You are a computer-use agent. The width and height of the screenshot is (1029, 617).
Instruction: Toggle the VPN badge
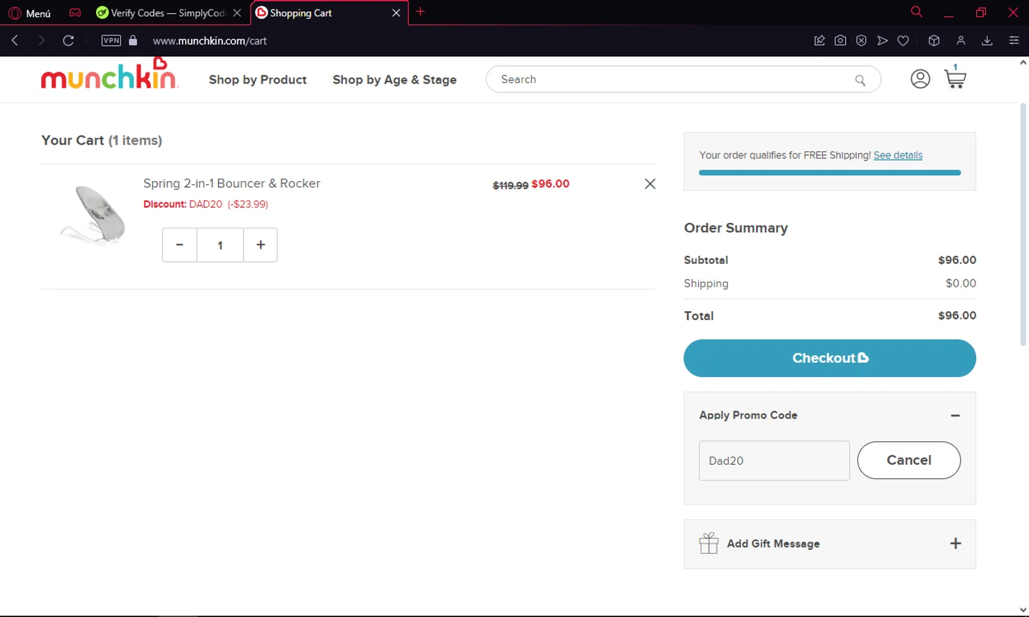(x=111, y=40)
